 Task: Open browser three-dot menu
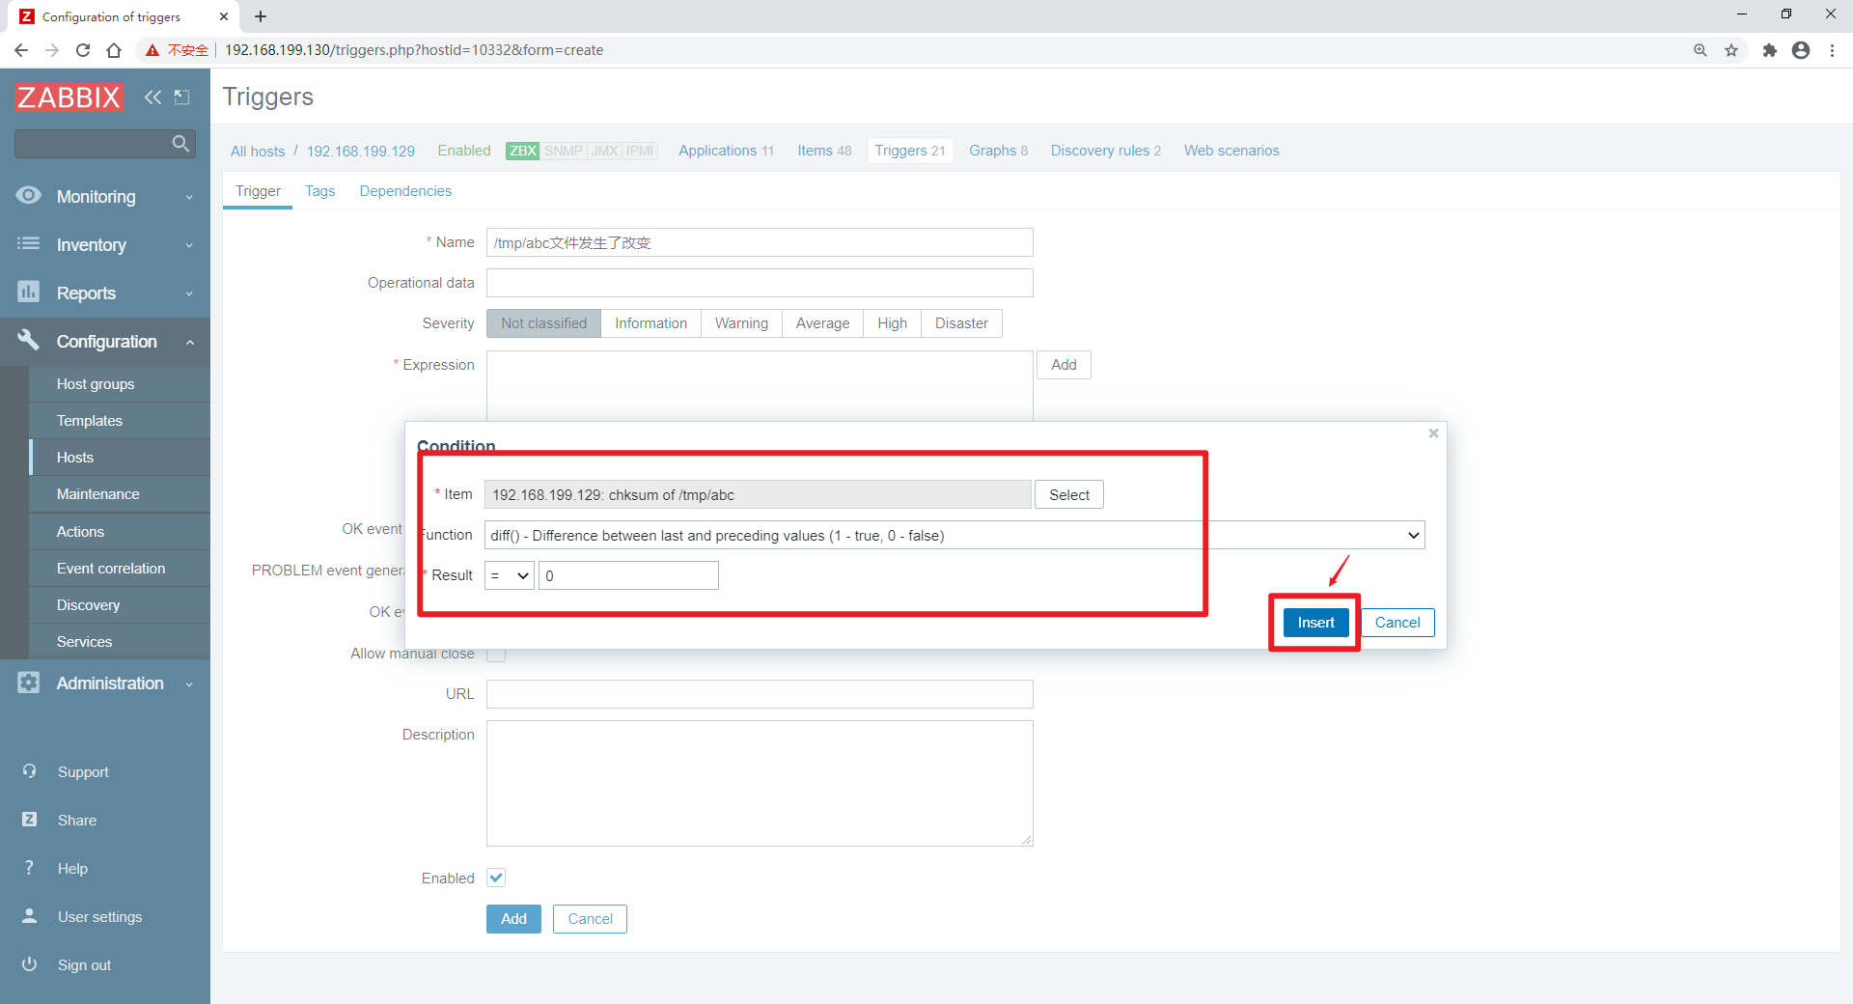(1832, 50)
